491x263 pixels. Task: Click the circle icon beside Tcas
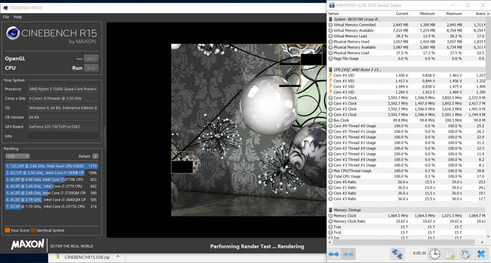(331, 227)
